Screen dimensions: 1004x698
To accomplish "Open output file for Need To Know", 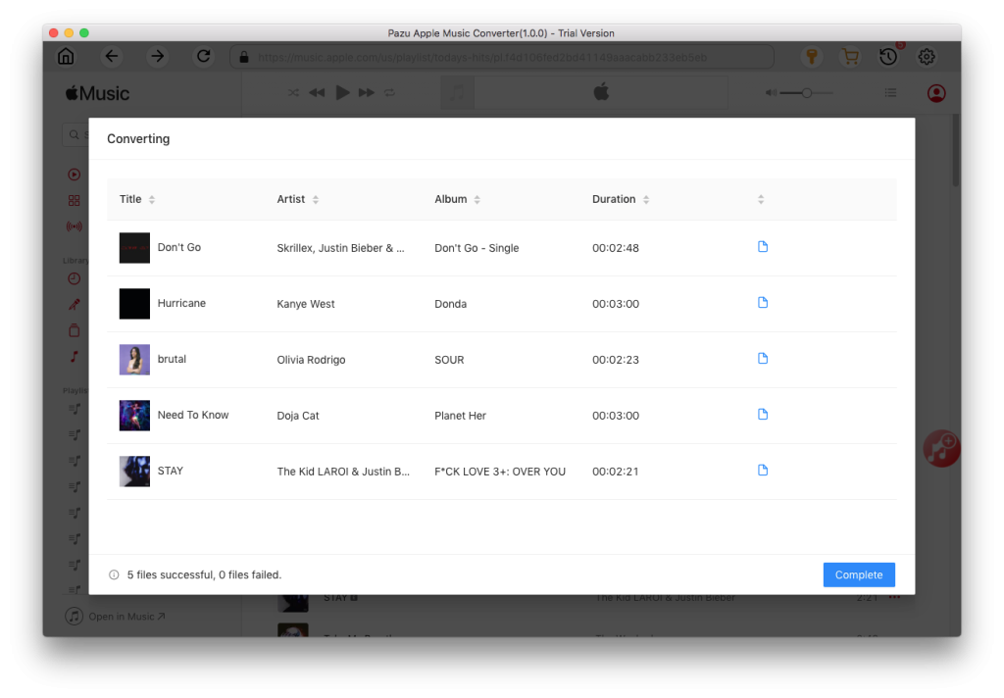I will pos(763,415).
